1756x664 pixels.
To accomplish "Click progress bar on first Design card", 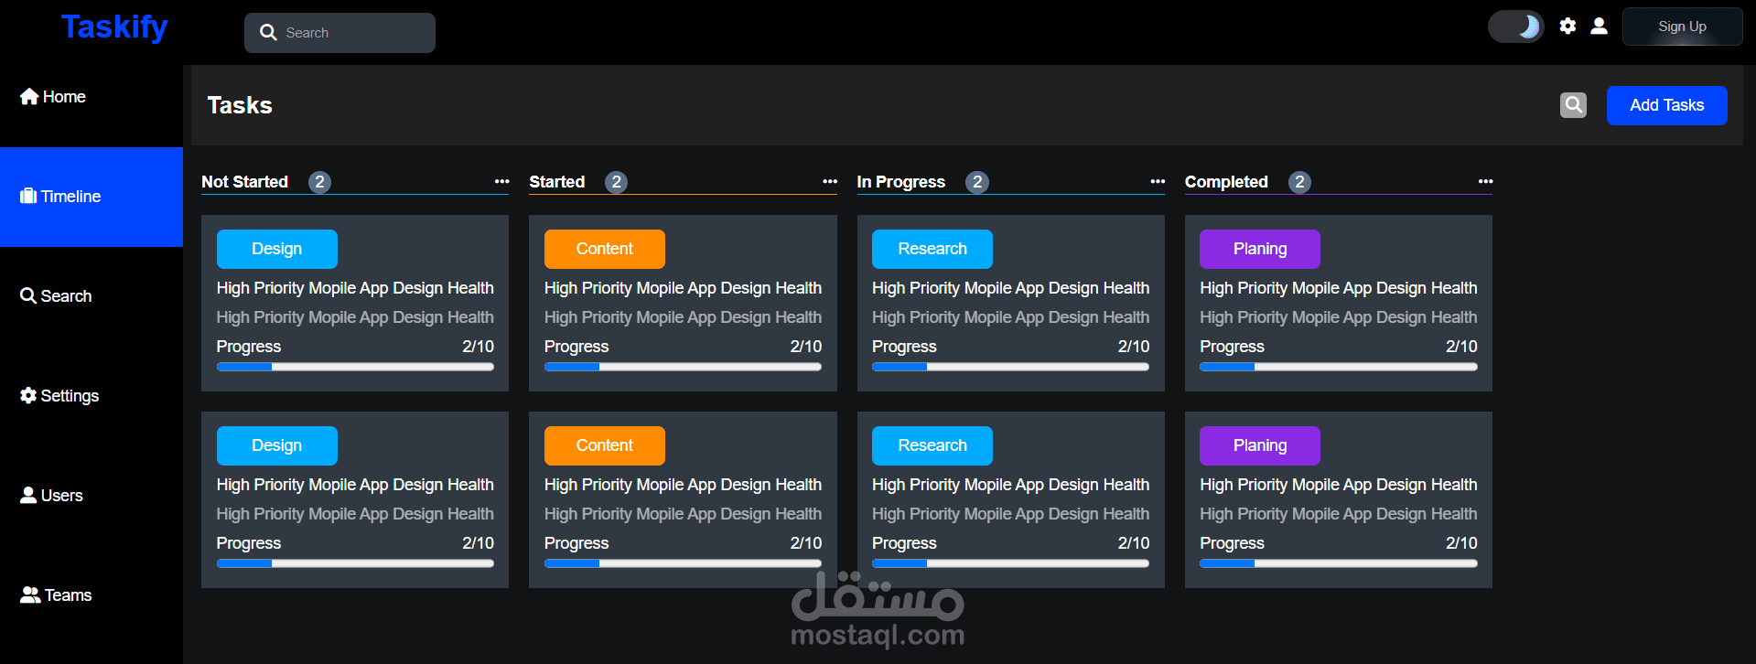I will (355, 367).
